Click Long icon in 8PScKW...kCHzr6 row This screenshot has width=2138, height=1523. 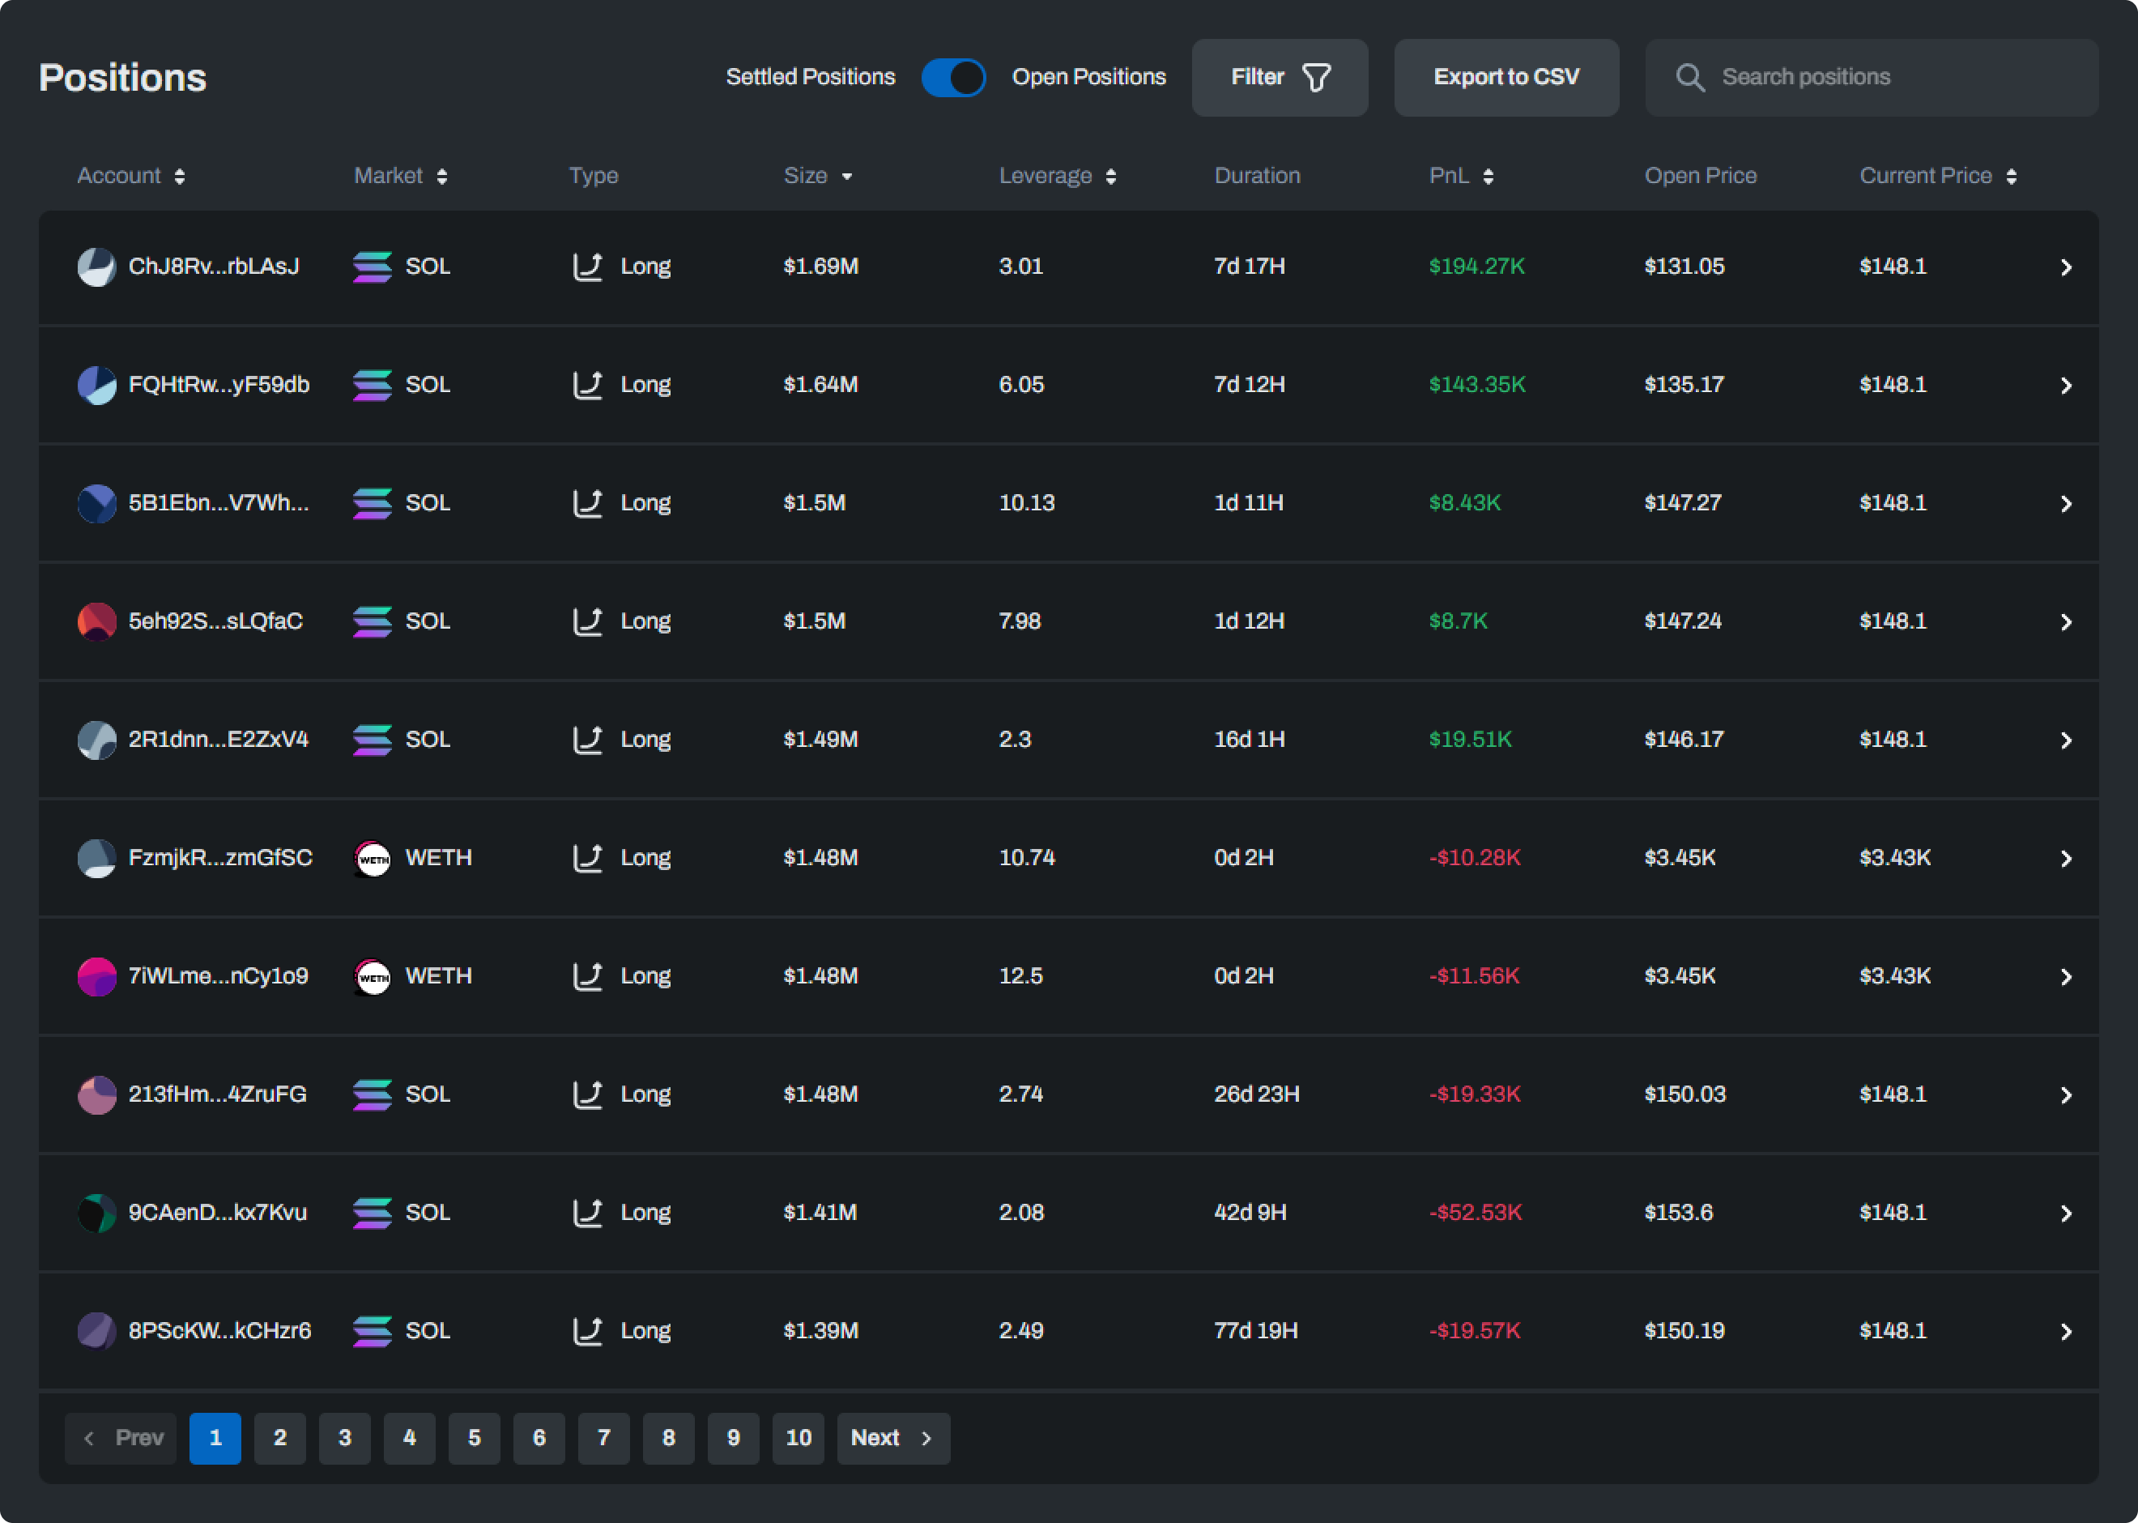pos(588,1330)
